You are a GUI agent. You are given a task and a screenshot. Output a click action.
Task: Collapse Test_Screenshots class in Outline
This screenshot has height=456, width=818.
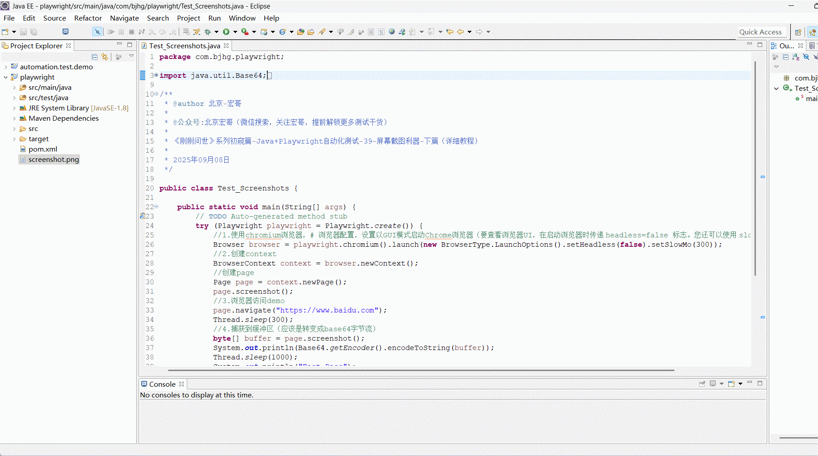tap(776, 89)
